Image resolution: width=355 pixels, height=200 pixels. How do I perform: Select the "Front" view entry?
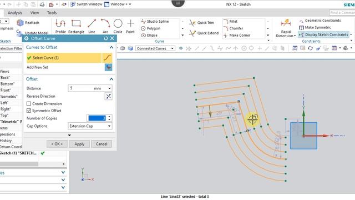(x=6, y=90)
